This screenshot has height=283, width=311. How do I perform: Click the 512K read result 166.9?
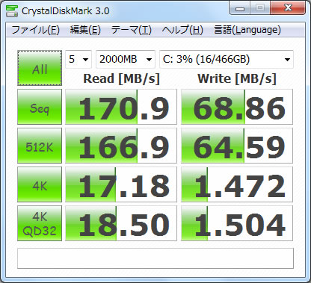click(x=121, y=146)
